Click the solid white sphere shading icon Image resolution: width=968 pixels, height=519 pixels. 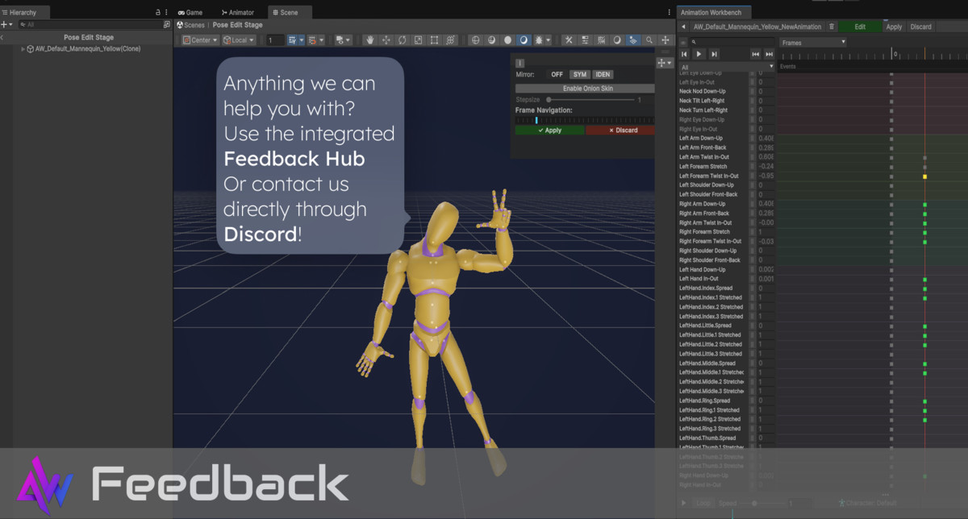pos(507,40)
